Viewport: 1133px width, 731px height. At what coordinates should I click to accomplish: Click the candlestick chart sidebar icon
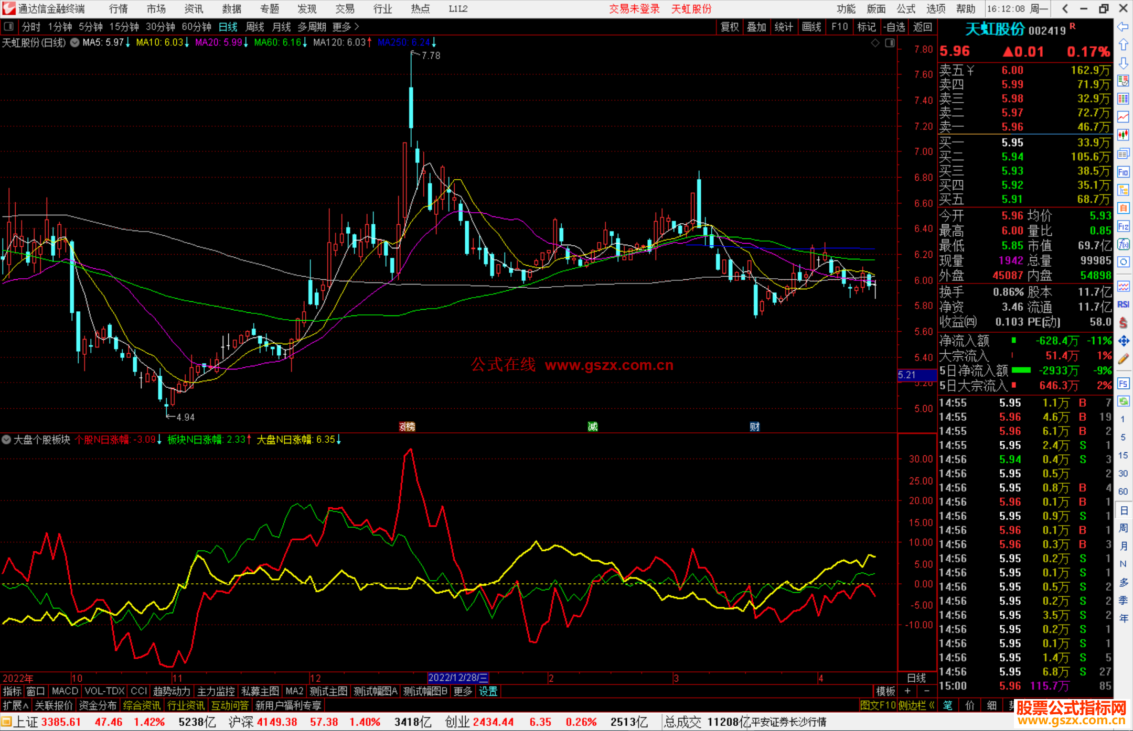pyautogui.click(x=1123, y=135)
